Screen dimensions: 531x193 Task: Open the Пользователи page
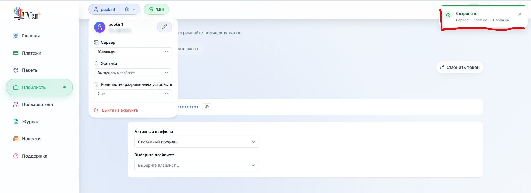click(37, 104)
